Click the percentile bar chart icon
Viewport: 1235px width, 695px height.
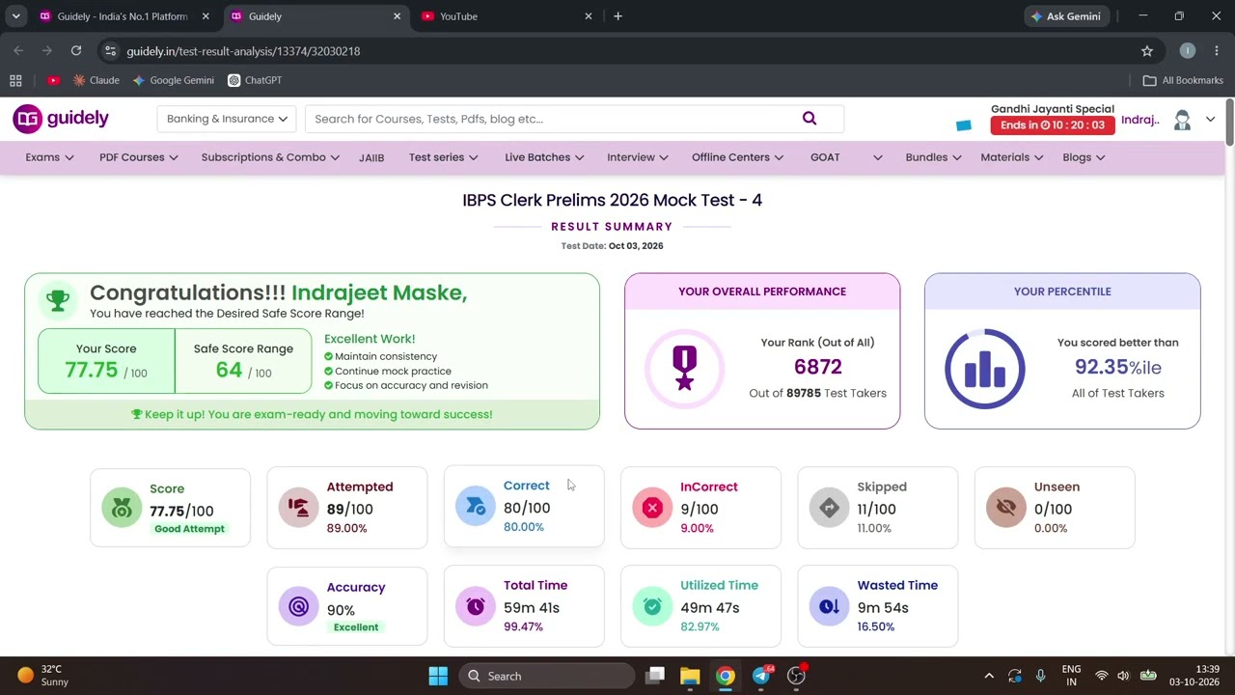(985, 368)
